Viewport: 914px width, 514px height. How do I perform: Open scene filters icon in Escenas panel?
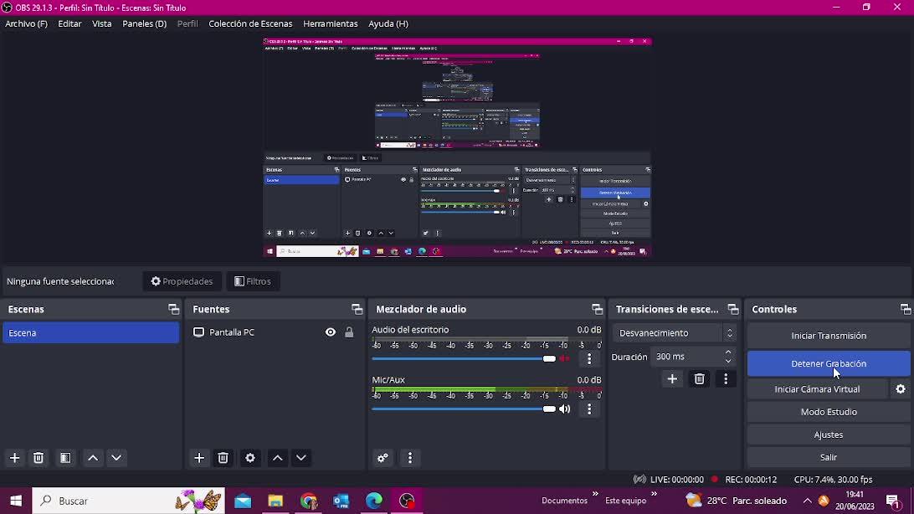65,458
